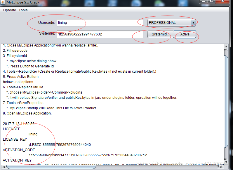Click the horizontal scrollbar left arrow

click(4, 167)
